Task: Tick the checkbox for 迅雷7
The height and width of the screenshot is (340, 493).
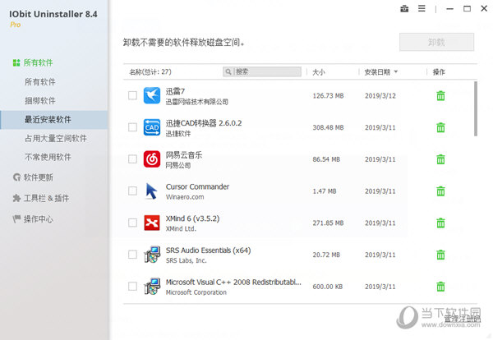Action: [132, 95]
